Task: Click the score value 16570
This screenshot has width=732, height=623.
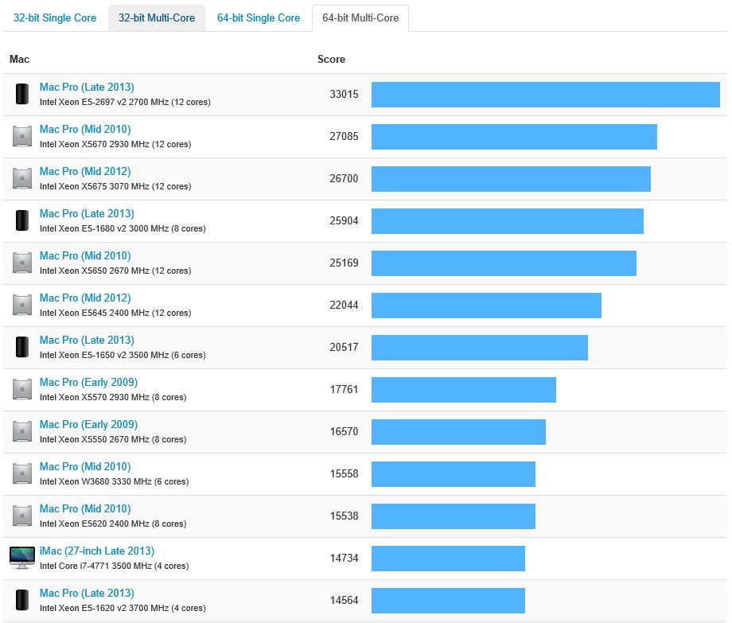Action: (x=344, y=432)
